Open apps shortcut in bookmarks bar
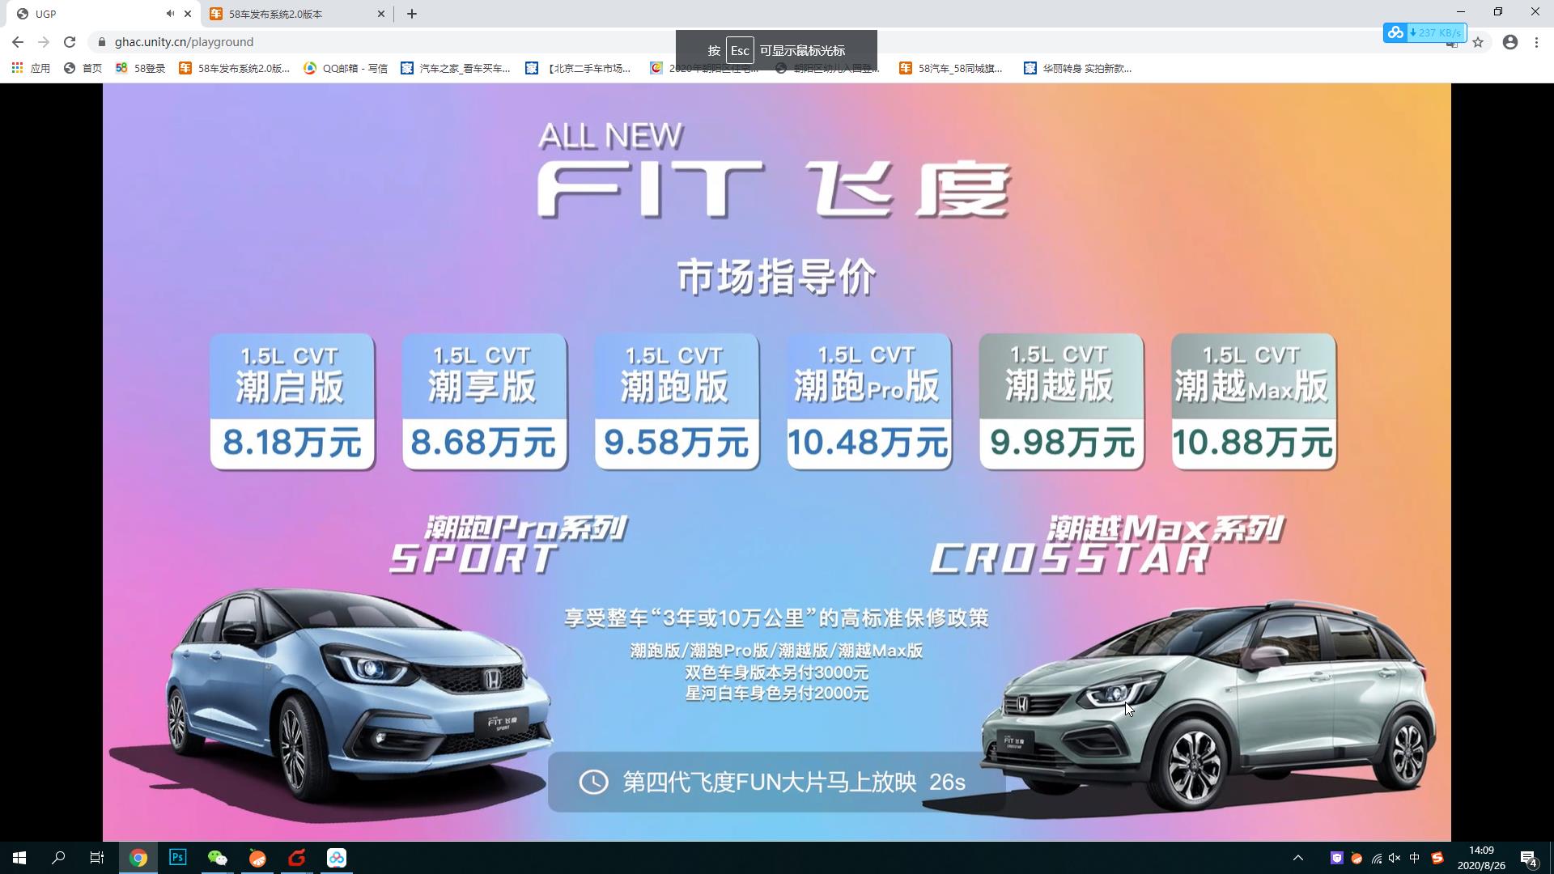Screen dimensions: 1554x874 pos(31,68)
